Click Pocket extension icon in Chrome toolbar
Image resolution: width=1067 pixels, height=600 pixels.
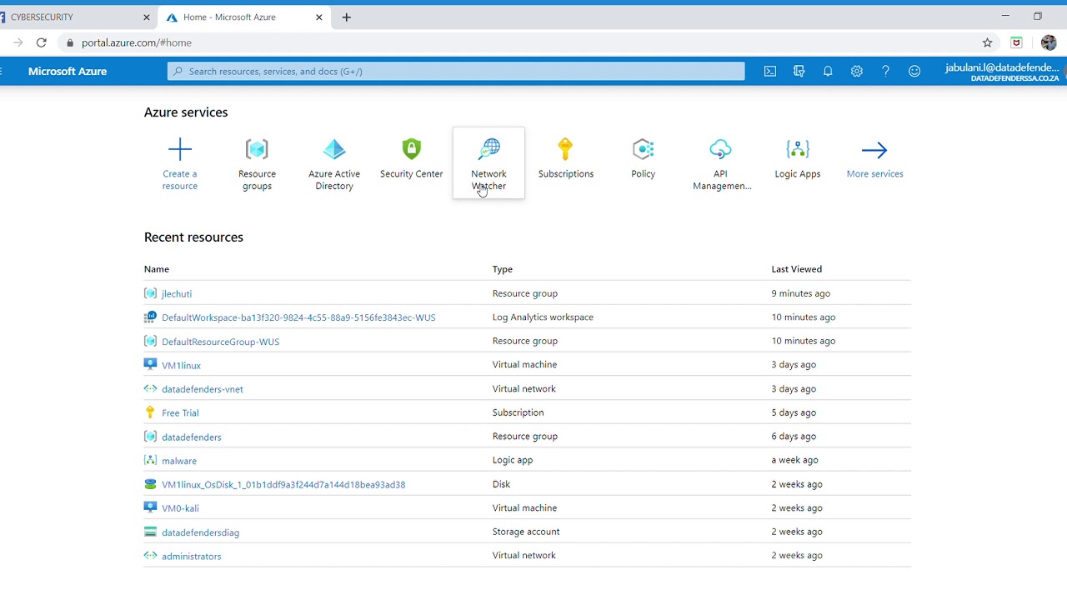coord(1017,42)
